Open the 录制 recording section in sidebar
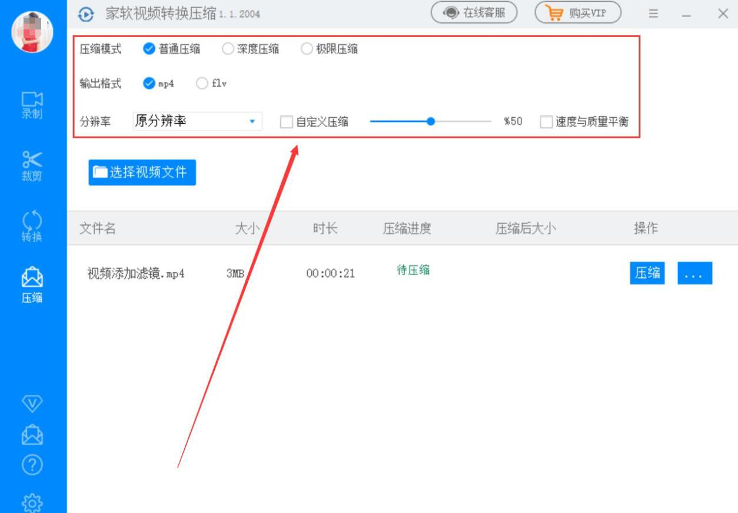Image resolution: width=738 pixels, height=513 pixels. [32, 105]
